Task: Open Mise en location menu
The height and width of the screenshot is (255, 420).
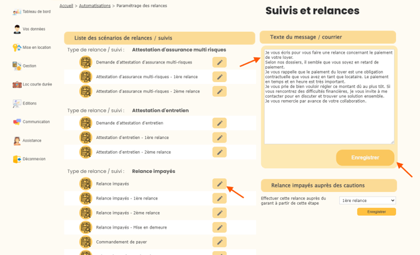Action: point(32,48)
